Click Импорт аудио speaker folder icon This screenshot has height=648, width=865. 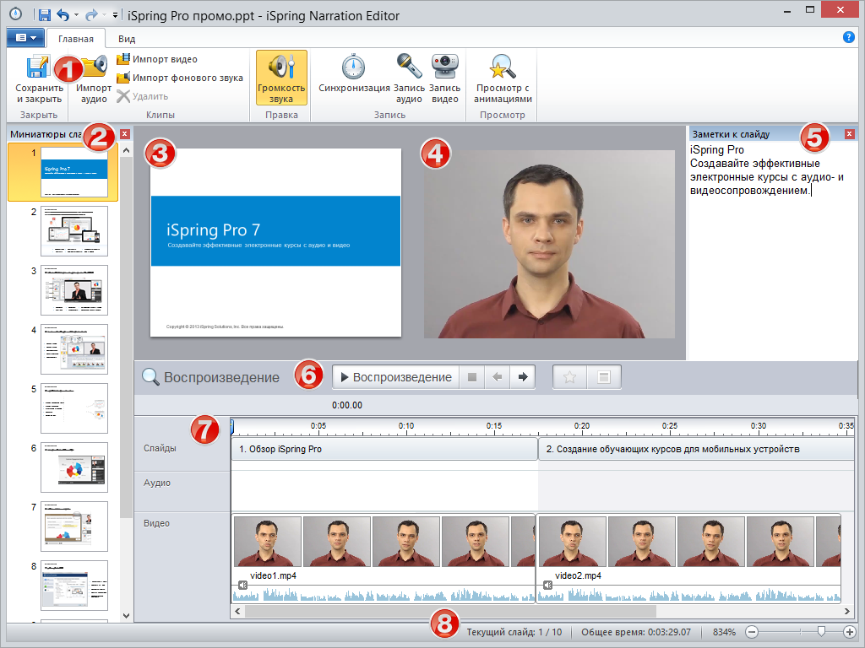(94, 67)
